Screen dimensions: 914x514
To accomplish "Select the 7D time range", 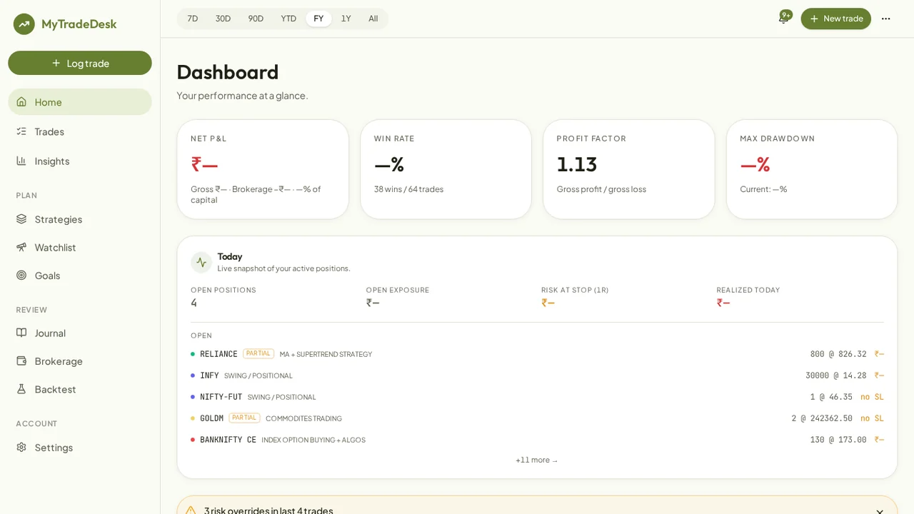I will (x=193, y=19).
